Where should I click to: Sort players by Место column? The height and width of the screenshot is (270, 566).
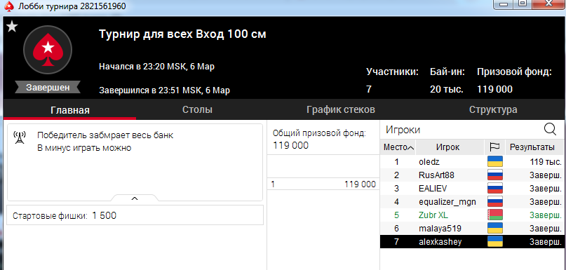click(x=398, y=147)
